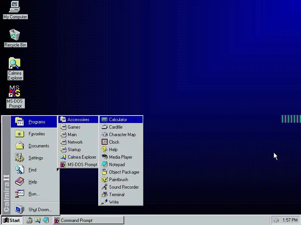Click the Shut Down monitor icon
This screenshot has width=301, height=225.
point(20,209)
